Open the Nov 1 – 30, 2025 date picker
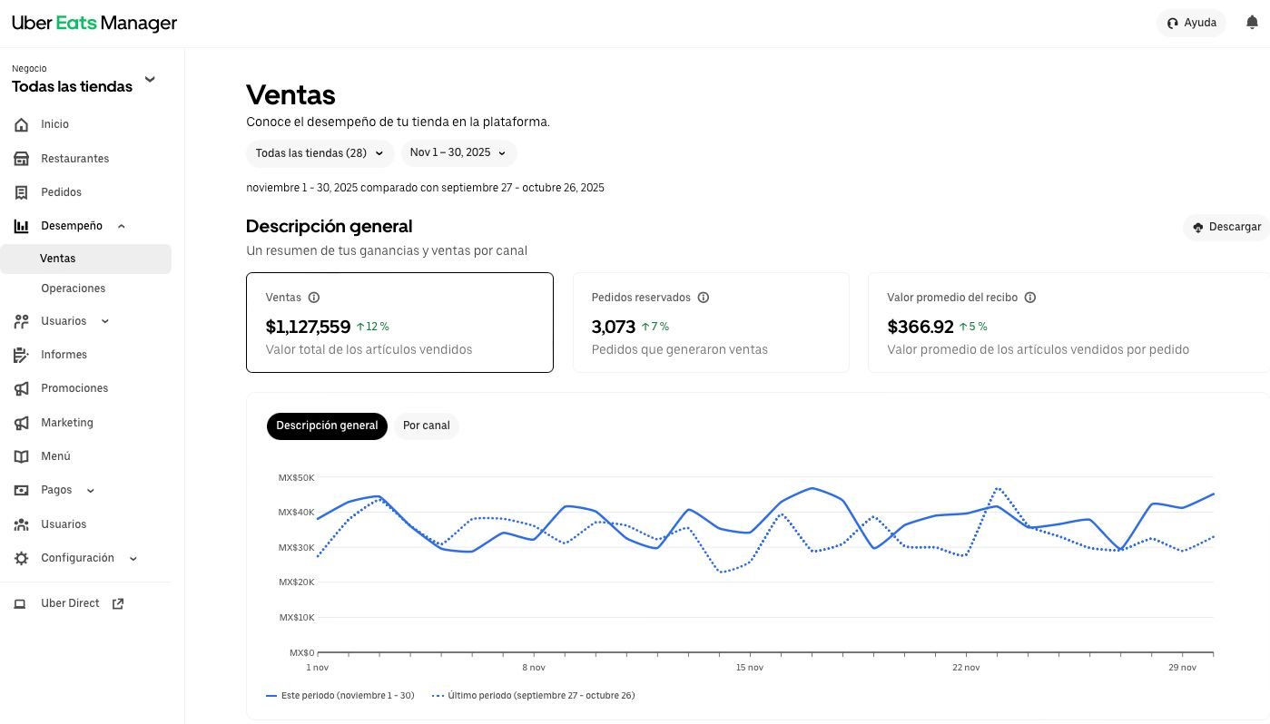Viewport: 1270px width, 724px height. [458, 153]
